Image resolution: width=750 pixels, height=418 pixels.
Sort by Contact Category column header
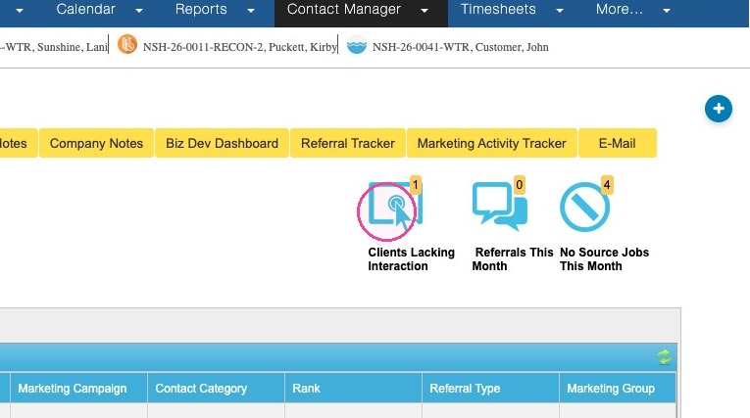pyautogui.click(x=216, y=388)
